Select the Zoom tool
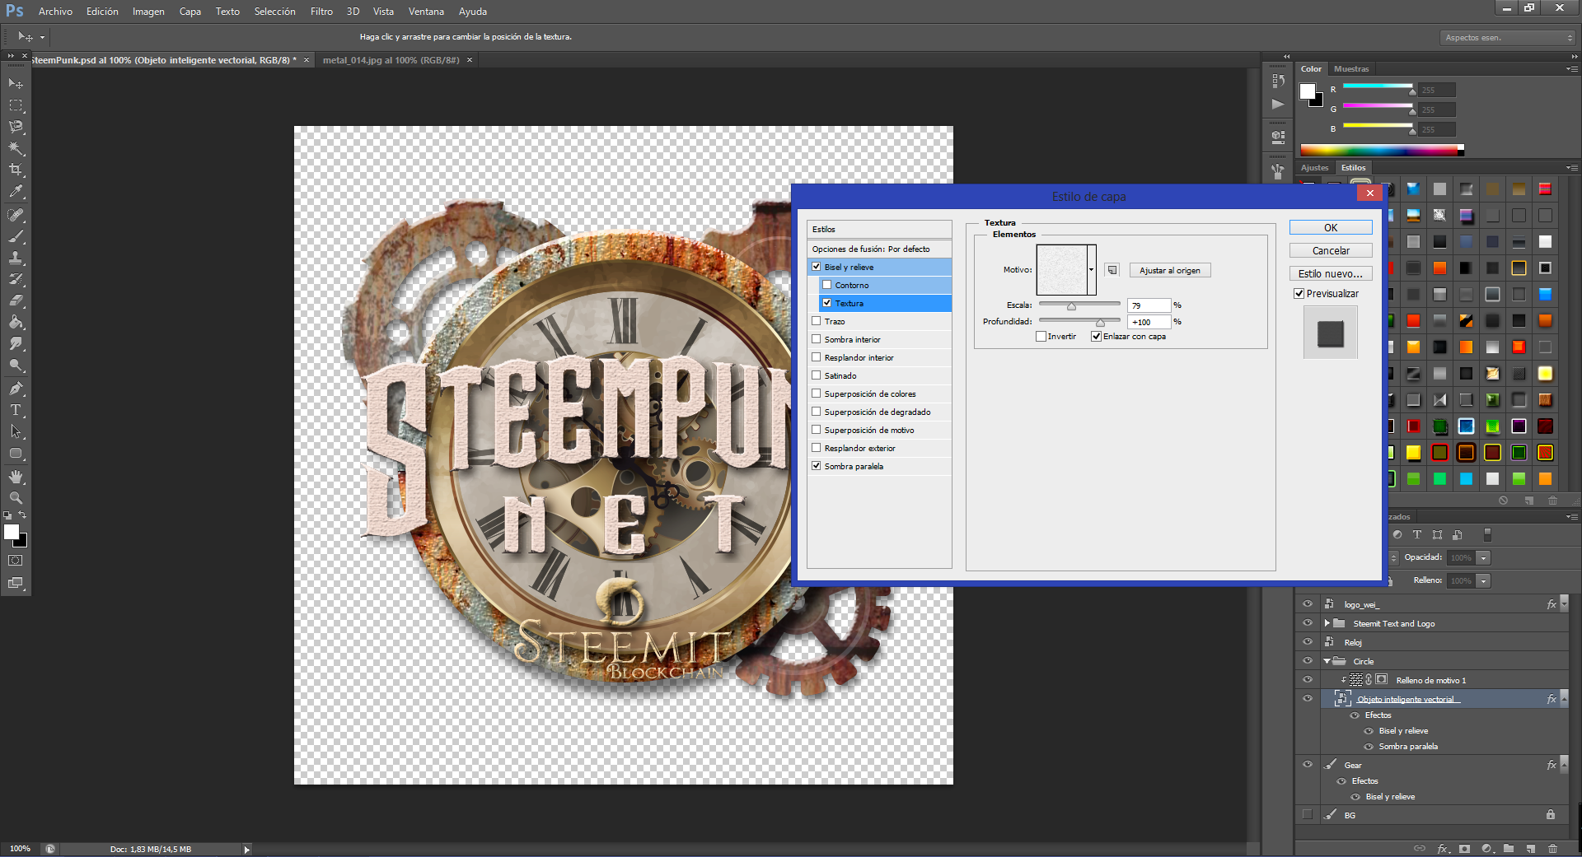Screen dimensions: 1582x857 coord(16,498)
